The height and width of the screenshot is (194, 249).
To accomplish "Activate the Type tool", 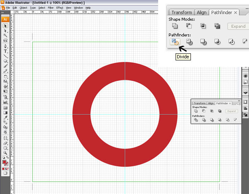I will pos(5,51).
